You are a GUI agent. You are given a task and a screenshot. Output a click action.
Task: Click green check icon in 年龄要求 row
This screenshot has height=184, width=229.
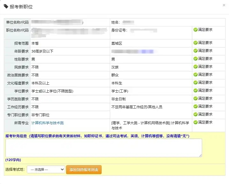pyautogui.click(x=195, y=51)
